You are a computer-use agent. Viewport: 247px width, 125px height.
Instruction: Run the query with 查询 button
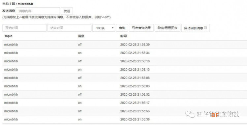(122, 28)
